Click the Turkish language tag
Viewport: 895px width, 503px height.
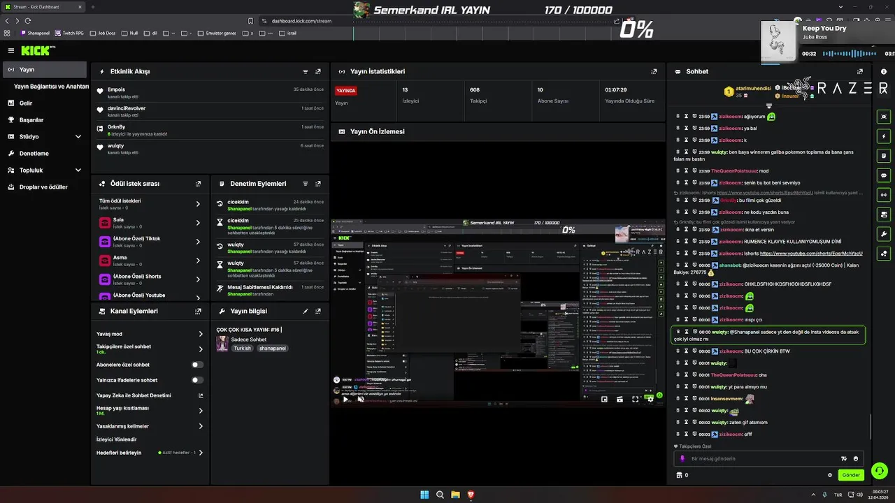coord(242,348)
